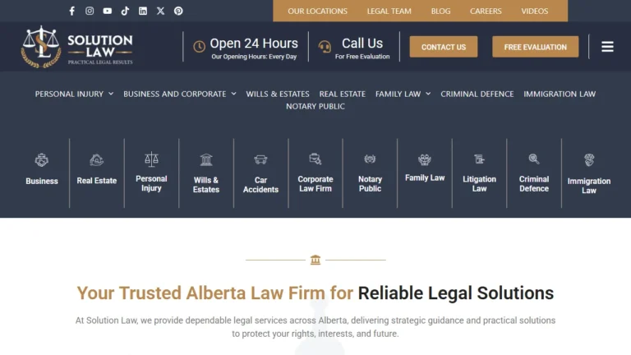Open the Criminal Defence tile label
631x355 pixels.
pyautogui.click(x=534, y=183)
